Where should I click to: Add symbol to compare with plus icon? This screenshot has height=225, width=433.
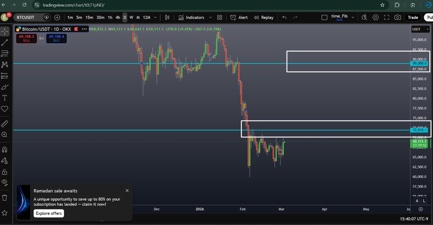(57, 17)
